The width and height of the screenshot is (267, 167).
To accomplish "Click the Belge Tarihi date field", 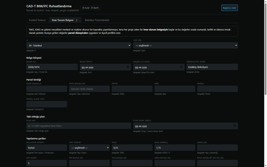I will click(105, 67).
